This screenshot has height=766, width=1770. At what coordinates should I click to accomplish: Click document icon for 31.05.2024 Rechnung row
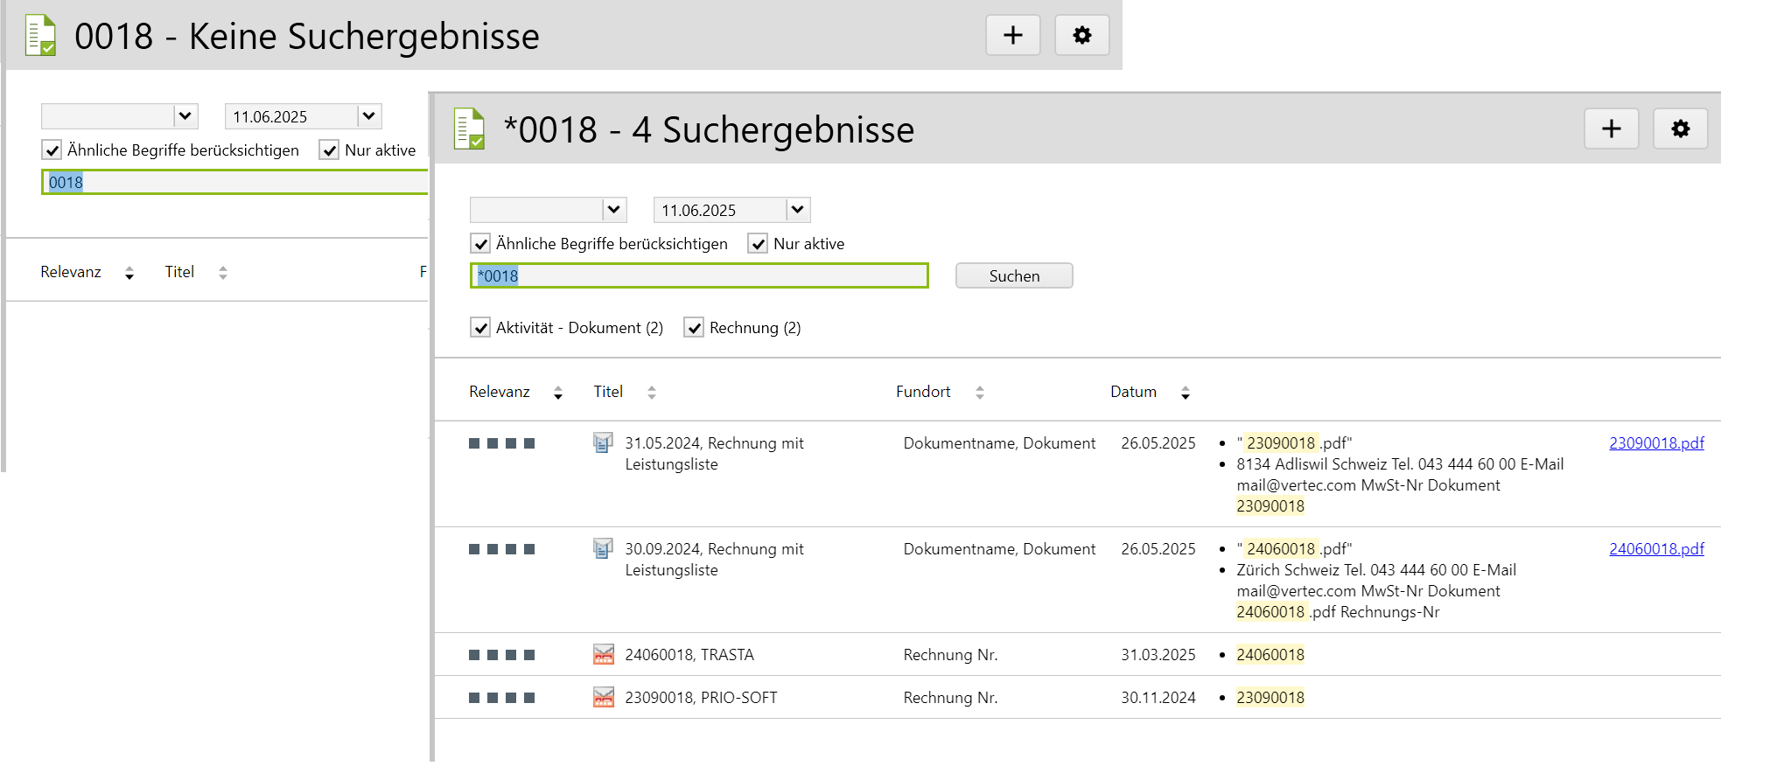(603, 443)
